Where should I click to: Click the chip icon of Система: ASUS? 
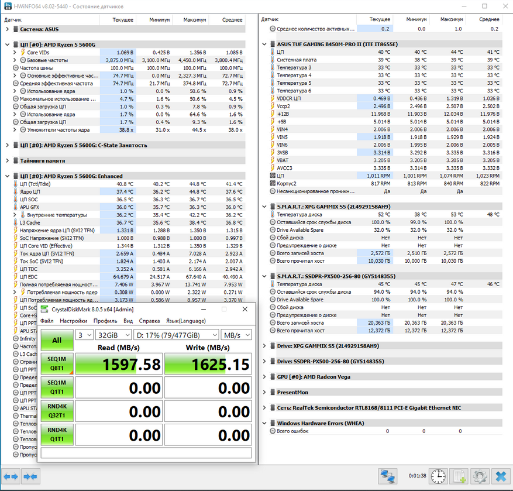tap(15, 29)
